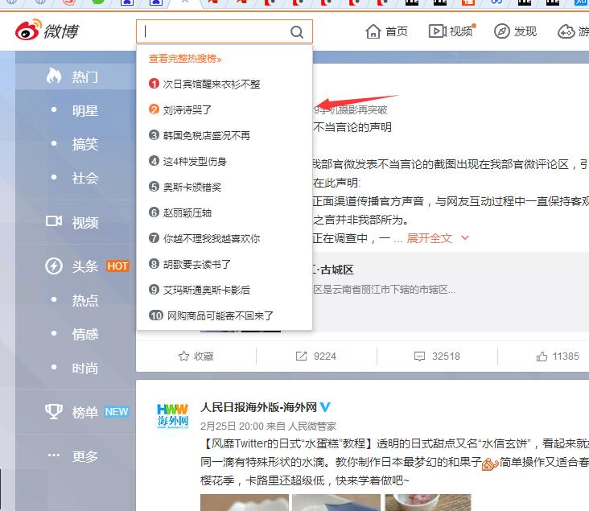The image size is (589, 511).
Task: Click repost icon with count 9224
Action: click(301, 356)
